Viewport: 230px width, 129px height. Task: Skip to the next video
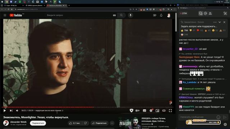click(11, 111)
